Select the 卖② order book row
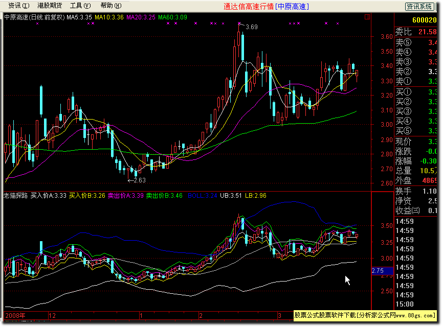This screenshot has width=443, height=327. pyautogui.click(x=416, y=72)
